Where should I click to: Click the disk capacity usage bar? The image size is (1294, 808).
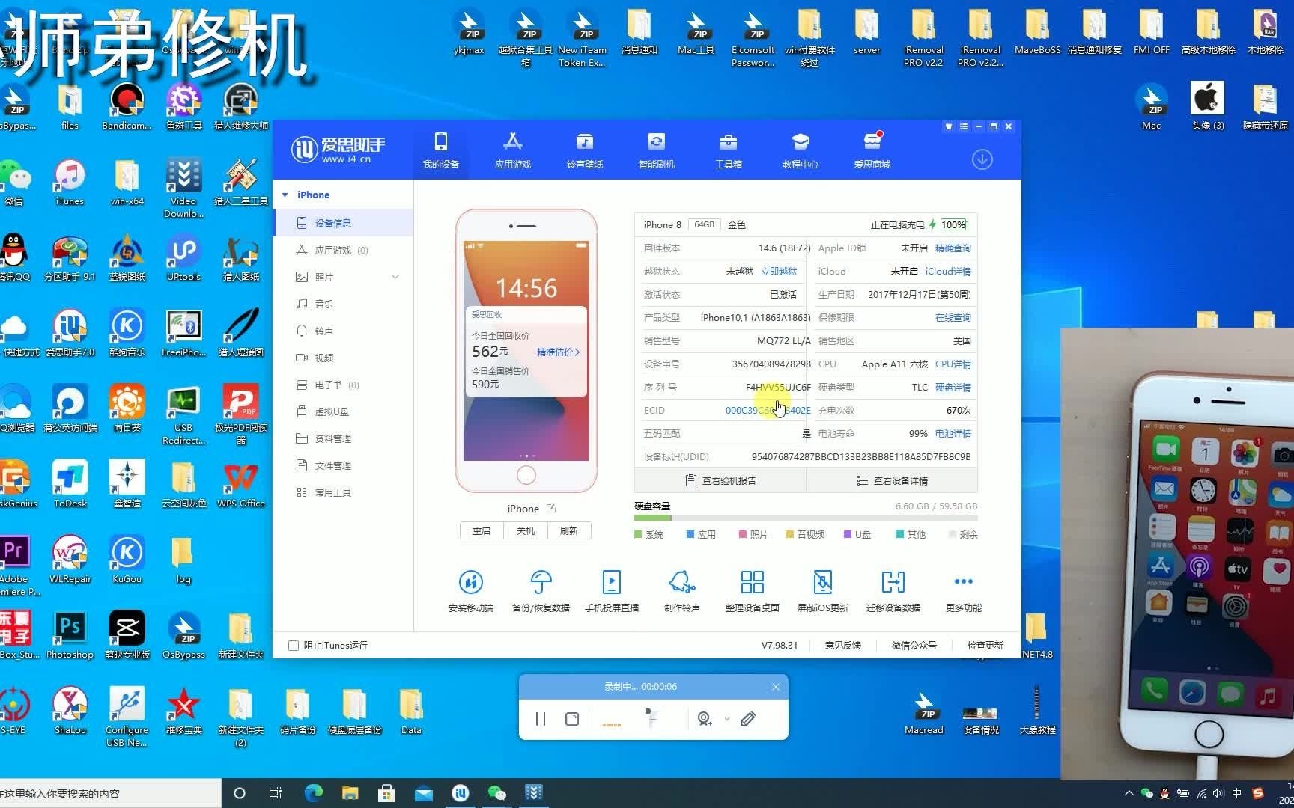[x=806, y=518]
